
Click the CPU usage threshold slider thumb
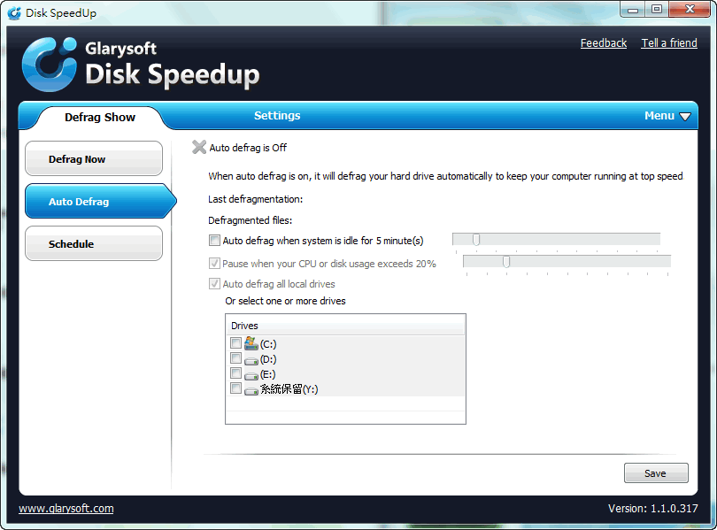tap(506, 262)
